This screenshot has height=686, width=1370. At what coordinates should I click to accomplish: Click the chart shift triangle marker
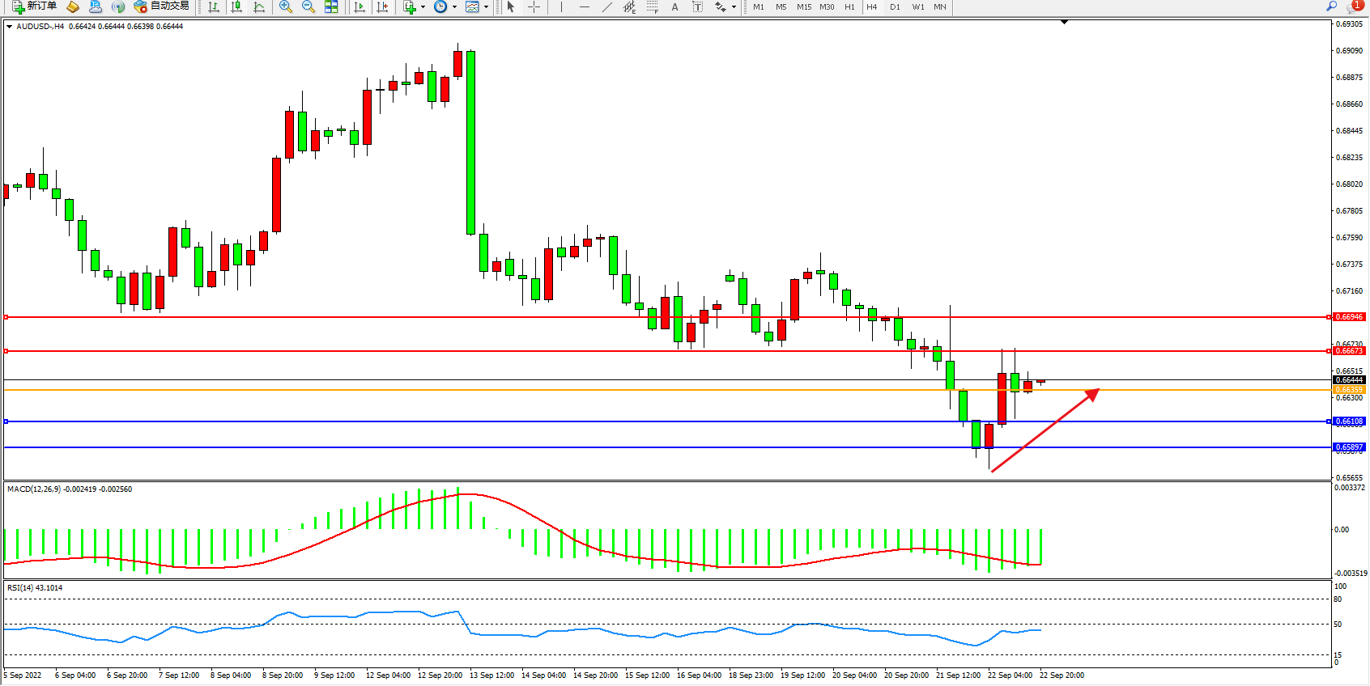1064,22
